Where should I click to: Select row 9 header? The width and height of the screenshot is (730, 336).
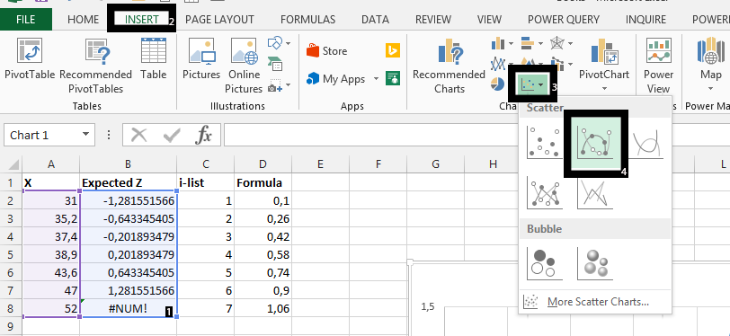tap(10, 325)
